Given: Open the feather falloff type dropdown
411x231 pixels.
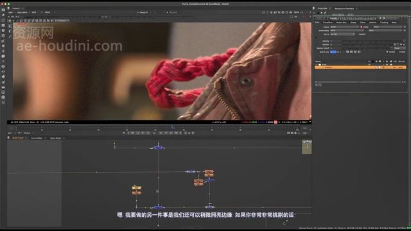Looking at the screenshot, I should click(399, 48).
